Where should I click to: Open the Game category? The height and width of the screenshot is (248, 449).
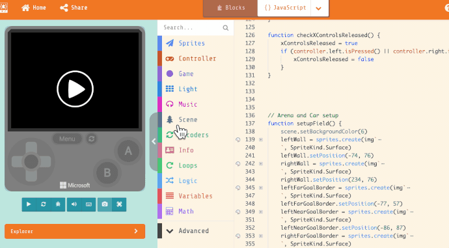(x=196, y=74)
